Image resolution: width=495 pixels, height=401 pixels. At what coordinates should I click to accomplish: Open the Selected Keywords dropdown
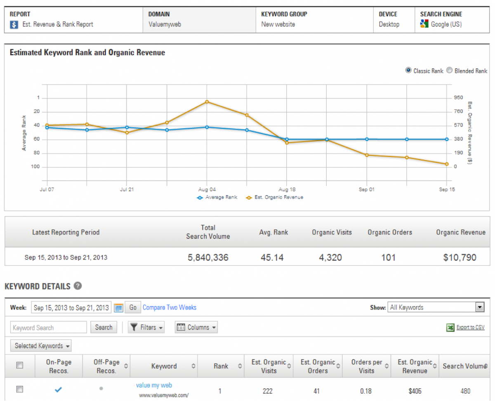[x=41, y=346]
